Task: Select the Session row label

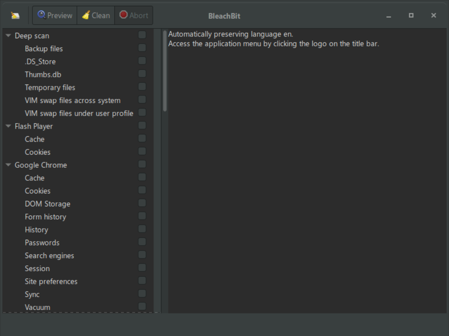Action: pyautogui.click(x=37, y=269)
